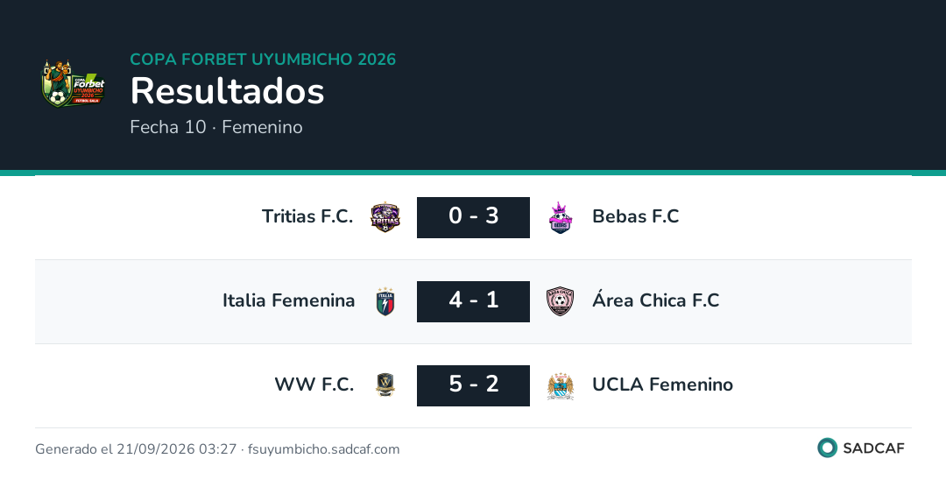946x494 pixels.
Task: Open the UCLA Femenino team name
Action: pyautogui.click(x=662, y=385)
